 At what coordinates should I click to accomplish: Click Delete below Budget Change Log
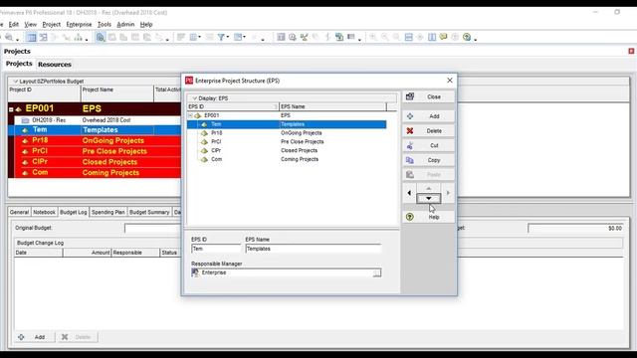pyautogui.click(x=77, y=337)
